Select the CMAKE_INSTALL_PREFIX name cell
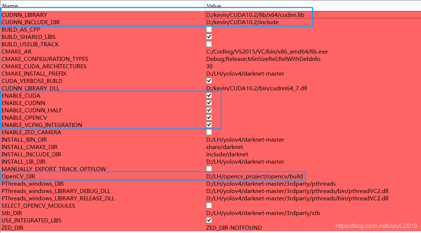The width and height of the screenshot is (421, 233). [x=34, y=73]
